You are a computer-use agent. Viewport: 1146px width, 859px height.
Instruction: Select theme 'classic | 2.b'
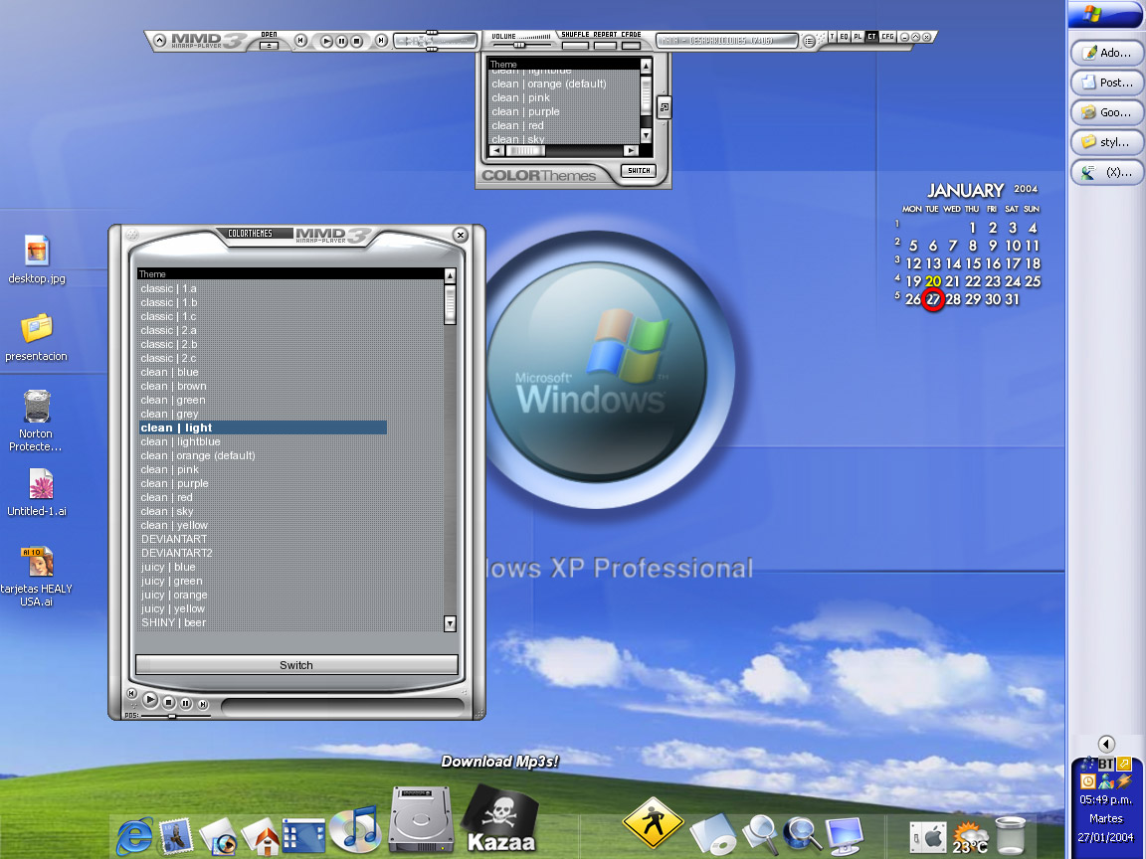coord(169,344)
